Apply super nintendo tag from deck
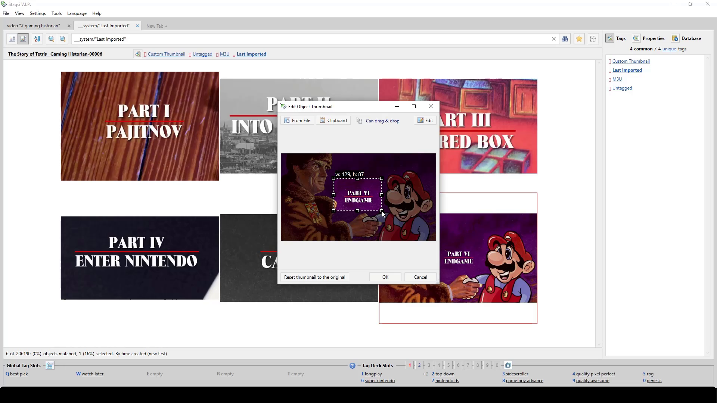The height and width of the screenshot is (403, 717). [x=379, y=381]
